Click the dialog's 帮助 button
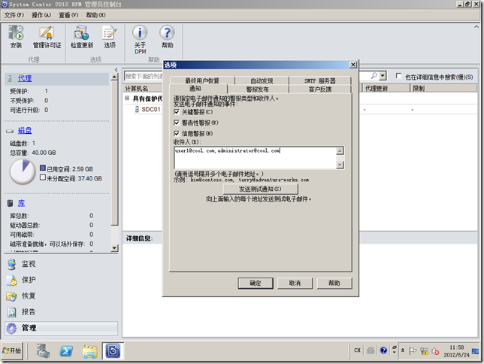 [x=334, y=283]
